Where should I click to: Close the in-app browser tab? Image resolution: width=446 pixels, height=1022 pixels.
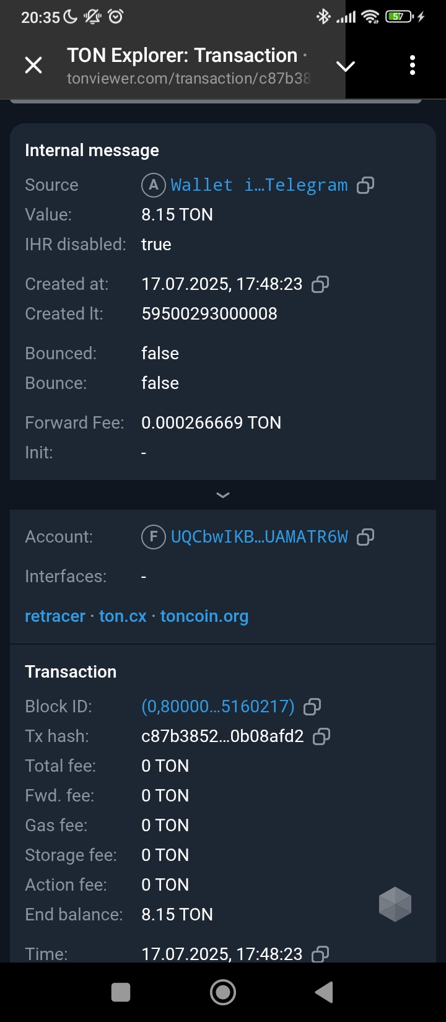pos(33,65)
